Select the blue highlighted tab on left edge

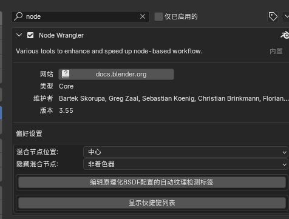pyautogui.click(x=1, y=113)
